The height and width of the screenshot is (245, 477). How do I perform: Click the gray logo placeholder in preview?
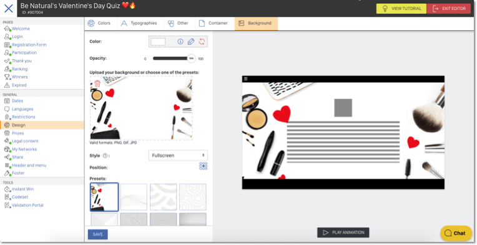tap(343, 108)
